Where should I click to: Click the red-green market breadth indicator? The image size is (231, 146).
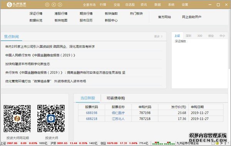163,143
